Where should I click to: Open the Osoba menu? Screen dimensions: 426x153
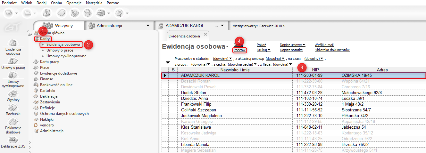click(56, 3)
